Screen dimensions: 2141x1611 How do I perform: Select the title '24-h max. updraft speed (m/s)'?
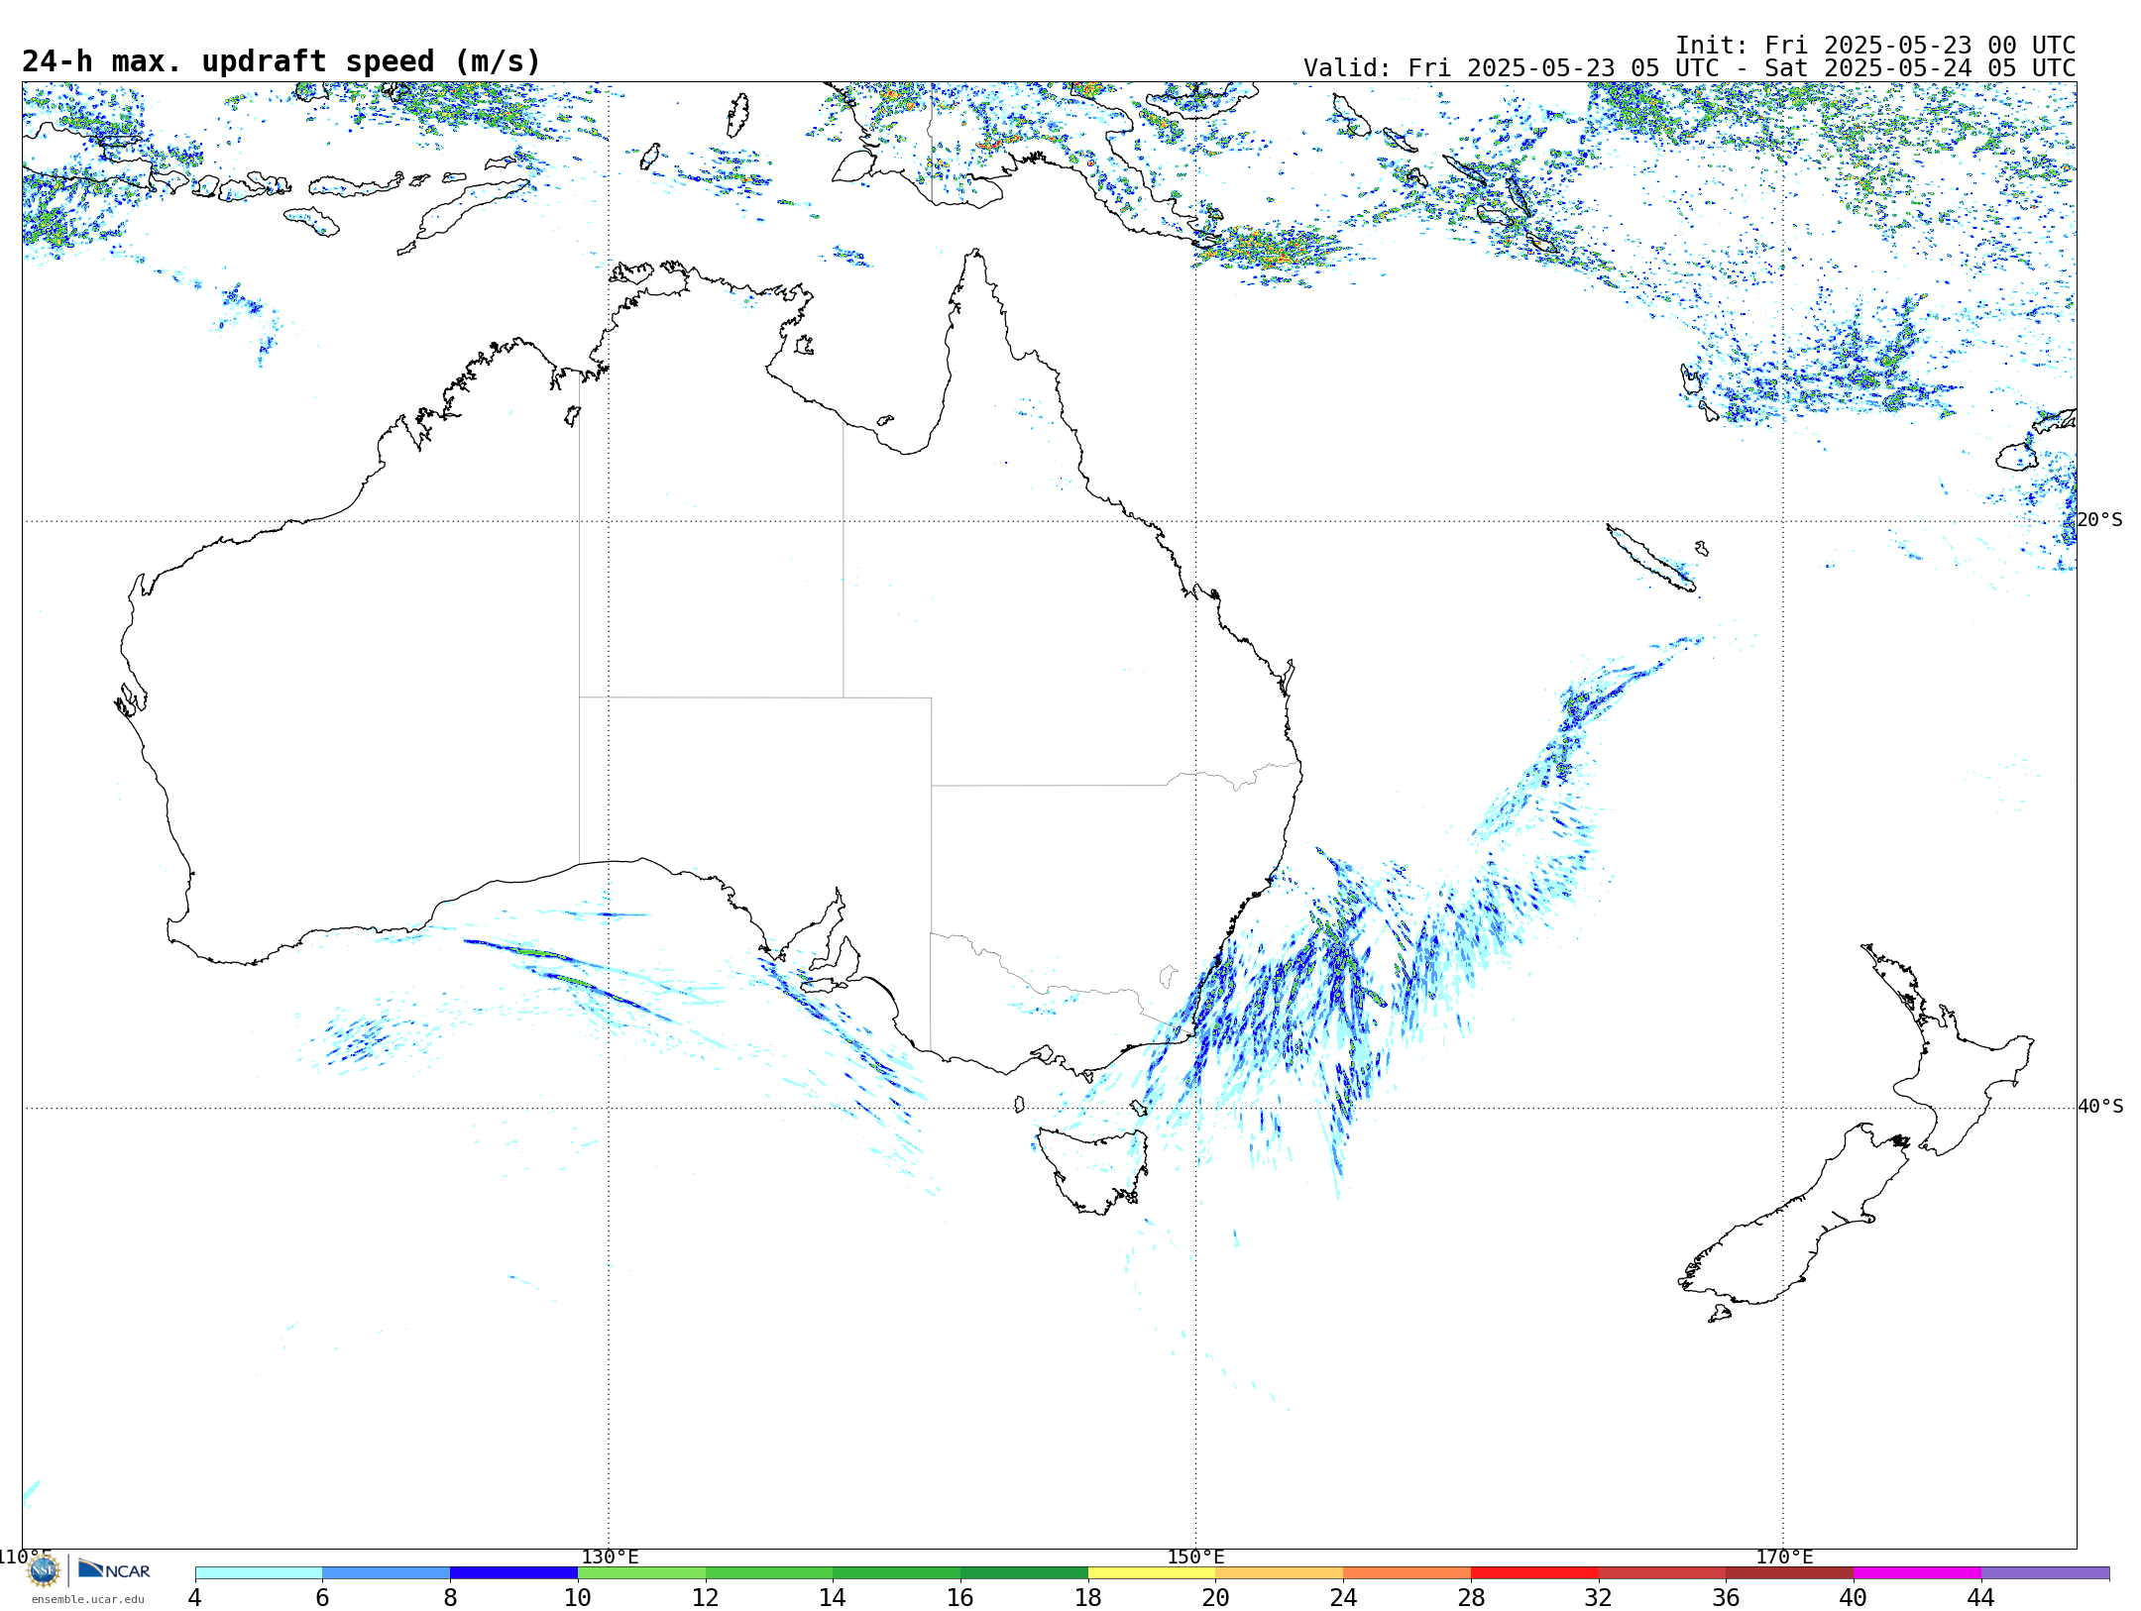click(282, 61)
